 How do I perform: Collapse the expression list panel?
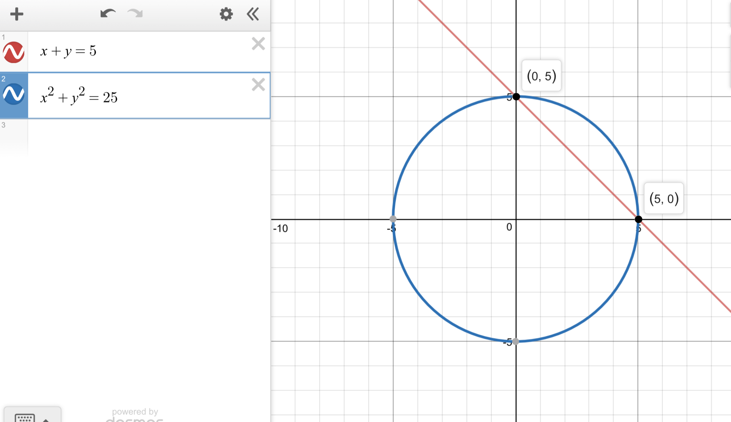coord(253,14)
